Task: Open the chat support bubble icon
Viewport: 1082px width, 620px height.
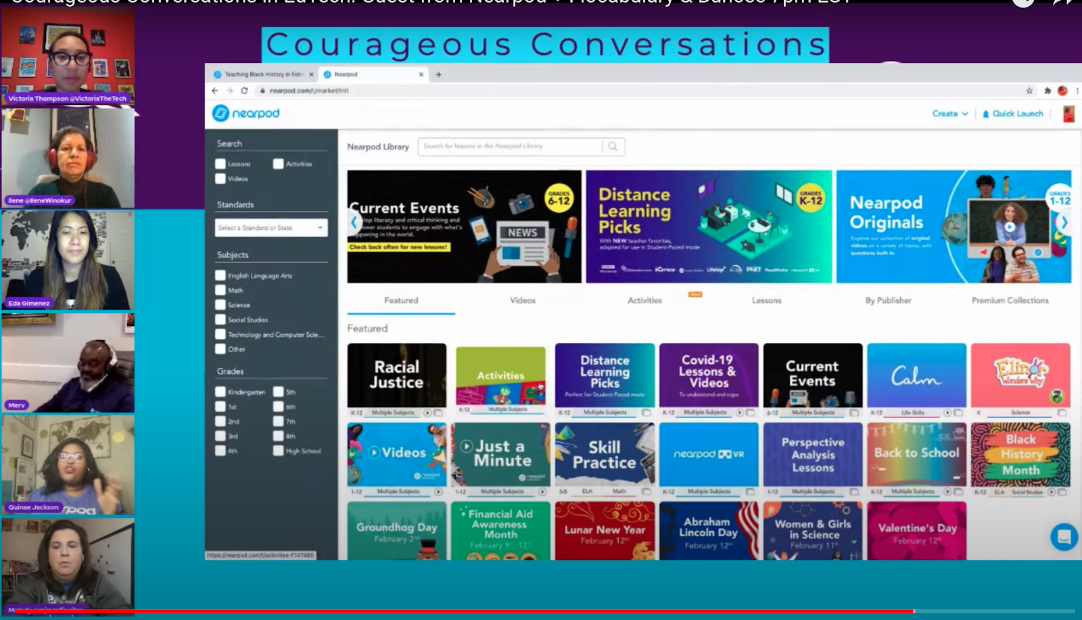Action: 1064,537
